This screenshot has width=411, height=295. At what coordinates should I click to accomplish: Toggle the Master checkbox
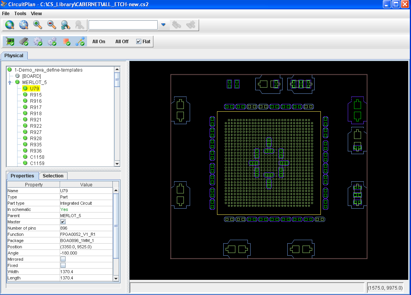pyautogui.click(x=63, y=222)
